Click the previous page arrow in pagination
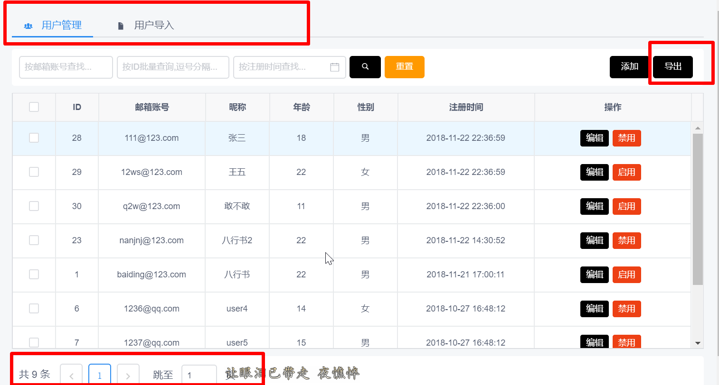Viewport: 719px width, 385px height. click(x=71, y=375)
